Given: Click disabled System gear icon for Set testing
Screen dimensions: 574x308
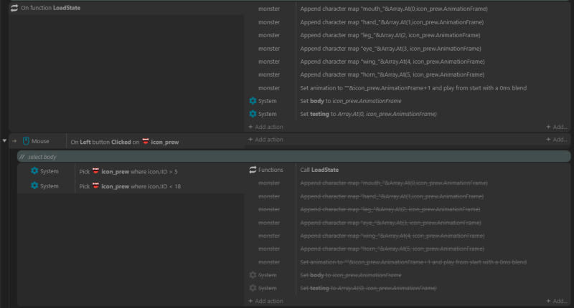Looking at the screenshot, I should coord(253,288).
